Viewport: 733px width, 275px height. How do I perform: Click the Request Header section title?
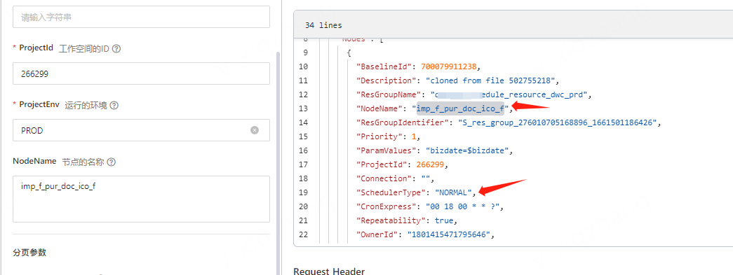click(x=329, y=271)
